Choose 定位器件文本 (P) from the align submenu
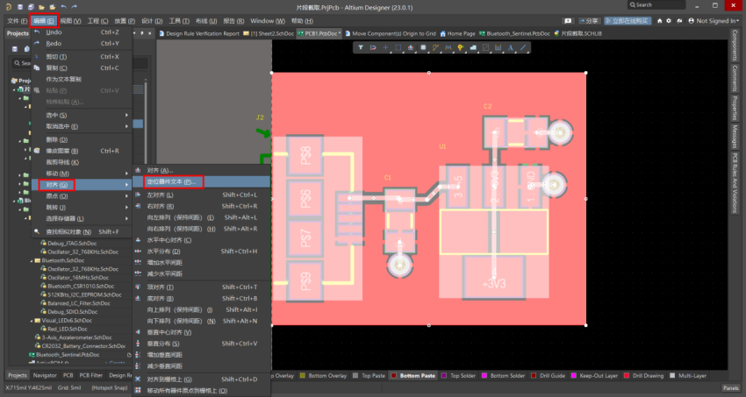The image size is (746, 397). click(x=171, y=181)
